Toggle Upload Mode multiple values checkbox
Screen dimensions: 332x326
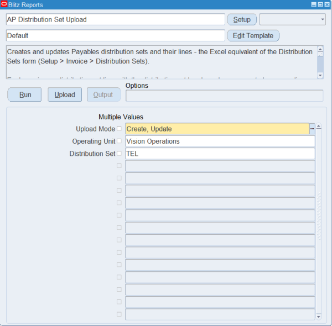coord(119,129)
